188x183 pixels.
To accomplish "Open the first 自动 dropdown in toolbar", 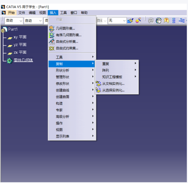I will pos(14,21).
